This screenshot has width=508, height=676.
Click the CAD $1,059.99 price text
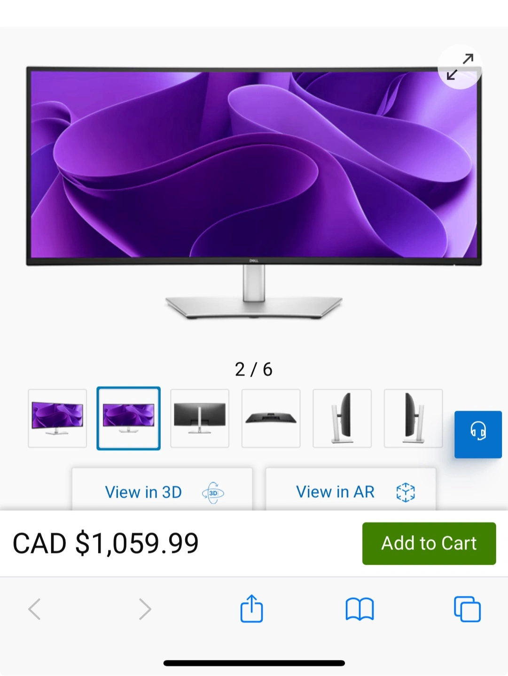pyautogui.click(x=106, y=543)
